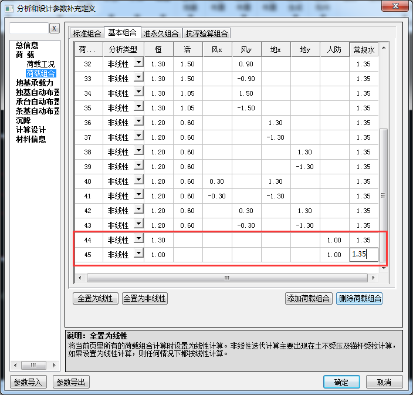Viewport: 413px width, 395px height.
Task: Close the 分析和设计参数补充定义 dialog
Action: click(x=395, y=6)
